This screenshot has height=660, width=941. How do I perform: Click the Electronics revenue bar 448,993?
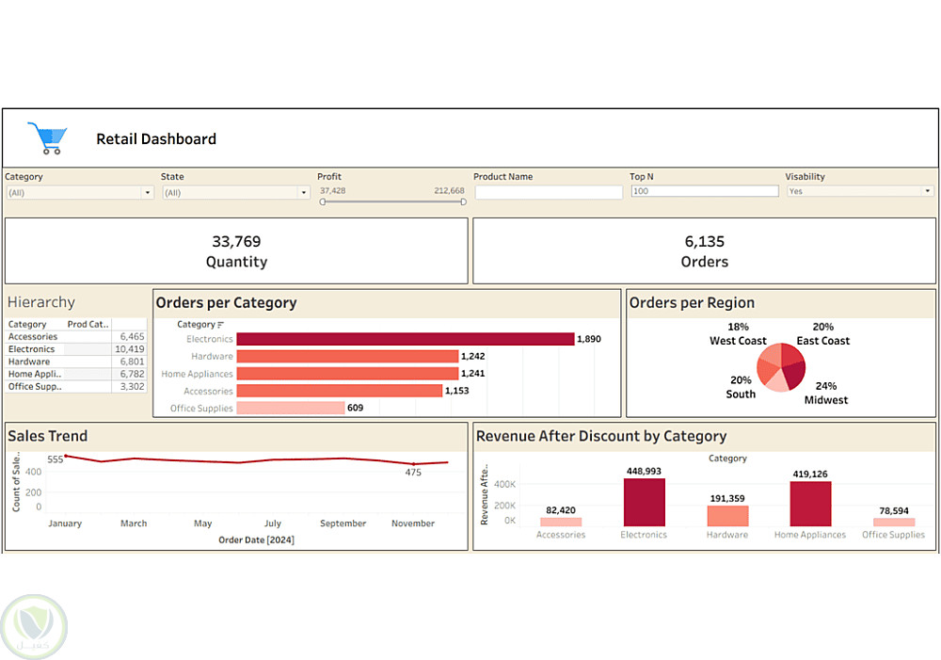644,503
